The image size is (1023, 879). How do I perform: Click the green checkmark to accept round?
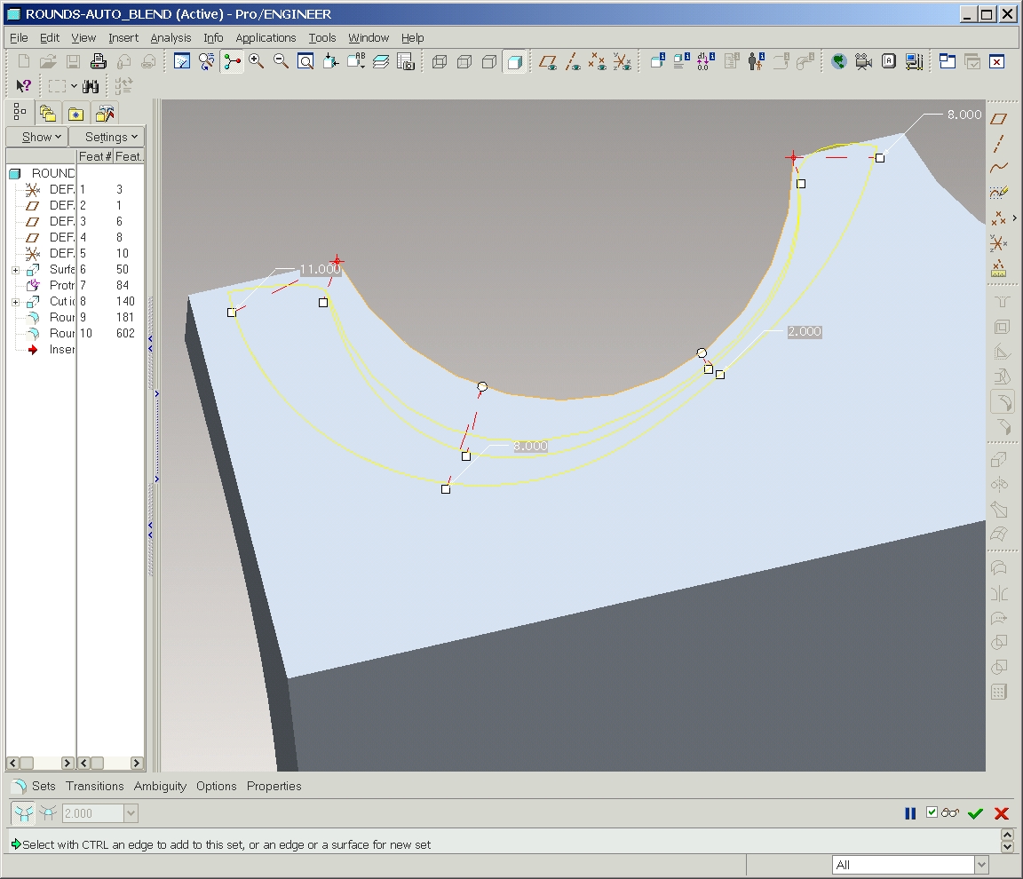coord(976,813)
